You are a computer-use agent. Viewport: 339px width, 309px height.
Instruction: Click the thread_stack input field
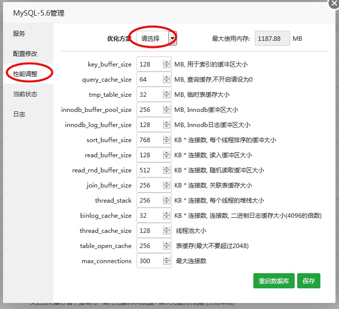pyautogui.click(x=154, y=201)
